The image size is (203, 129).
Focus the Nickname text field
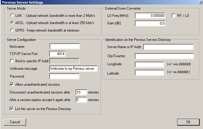65,46
